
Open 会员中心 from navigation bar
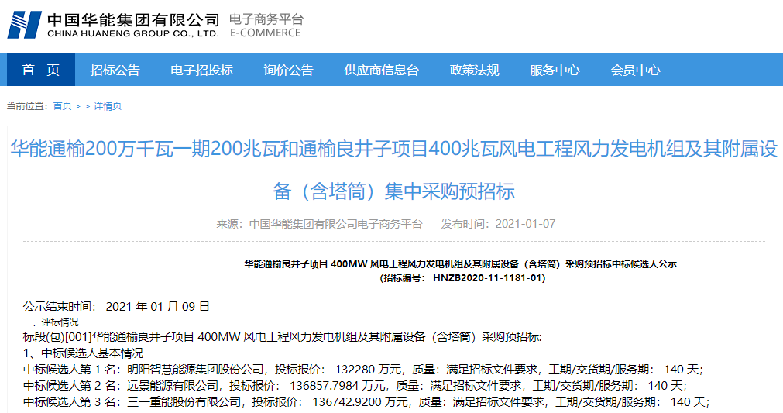click(635, 70)
